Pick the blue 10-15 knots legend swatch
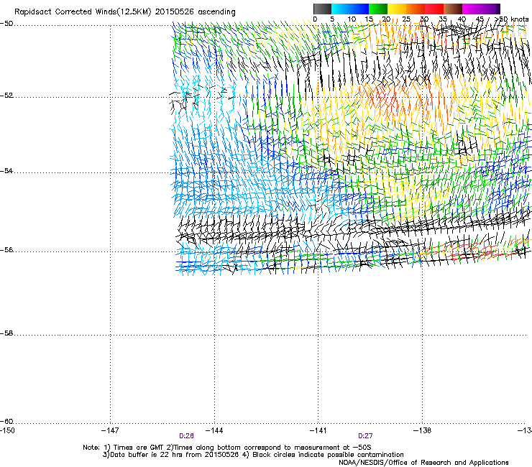Viewport: 532px width, 467px height. (x=359, y=9)
